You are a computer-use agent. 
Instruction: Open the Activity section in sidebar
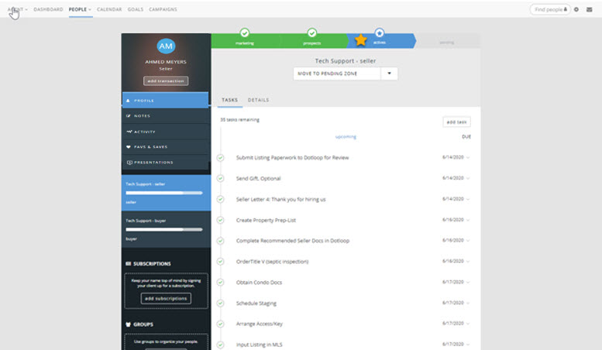click(x=166, y=132)
